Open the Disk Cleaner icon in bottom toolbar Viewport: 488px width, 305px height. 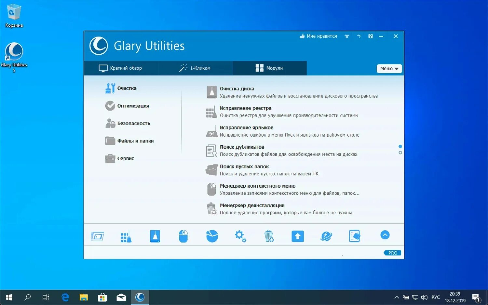(x=155, y=236)
